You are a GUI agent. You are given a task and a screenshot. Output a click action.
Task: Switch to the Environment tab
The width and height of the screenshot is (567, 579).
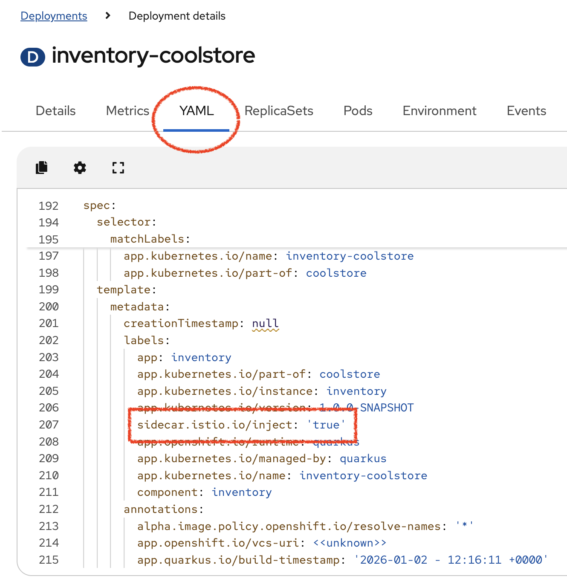click(439, 111)
